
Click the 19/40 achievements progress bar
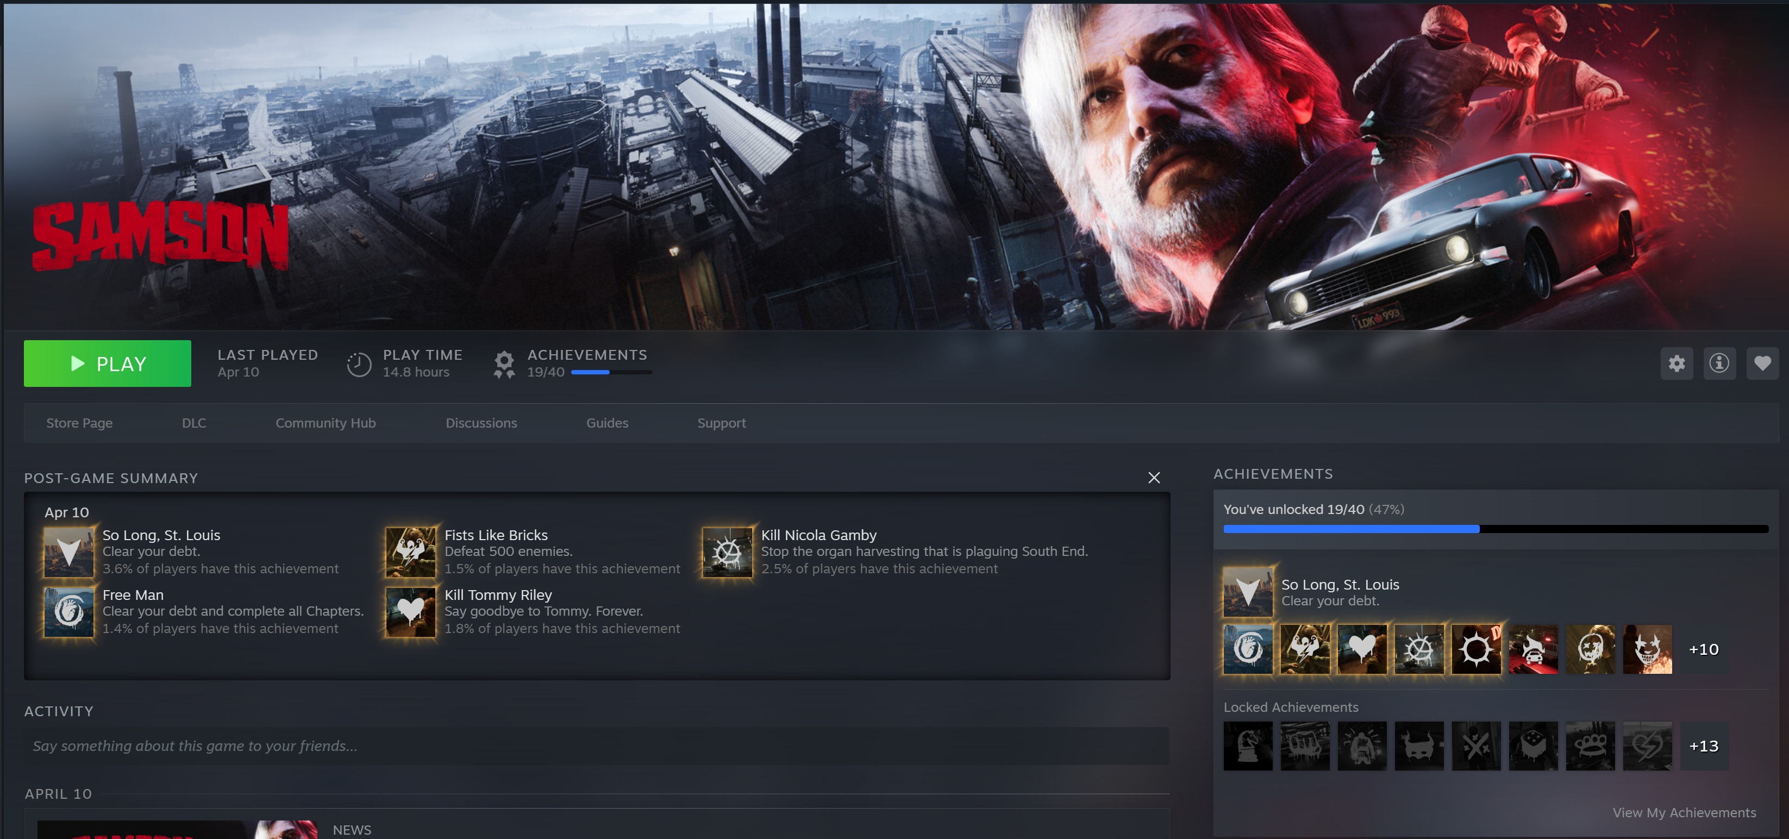(x=611, y=373)
